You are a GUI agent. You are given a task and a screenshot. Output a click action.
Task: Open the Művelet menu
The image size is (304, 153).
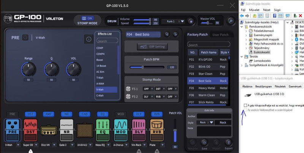(254, 10)
